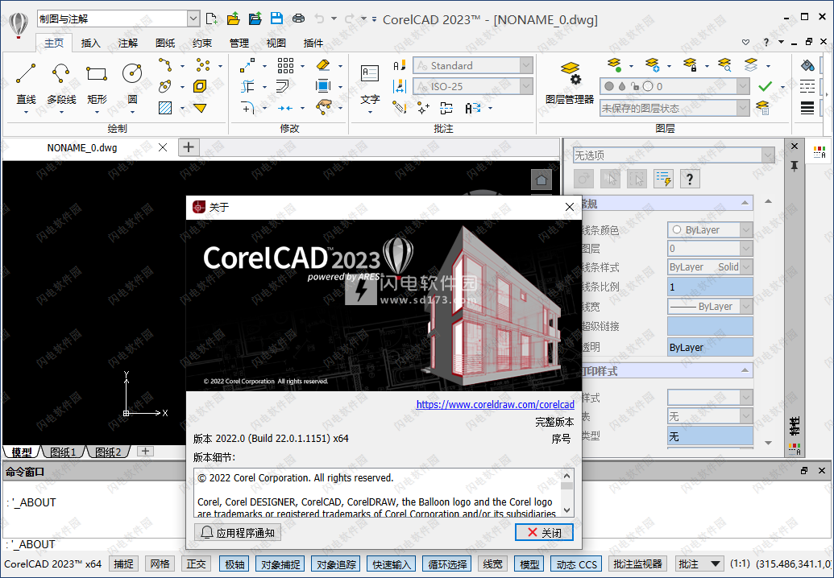Switch to the 注解 ribbon tab
Viewport: 834px width, 578px height.
tap(127, 43)
